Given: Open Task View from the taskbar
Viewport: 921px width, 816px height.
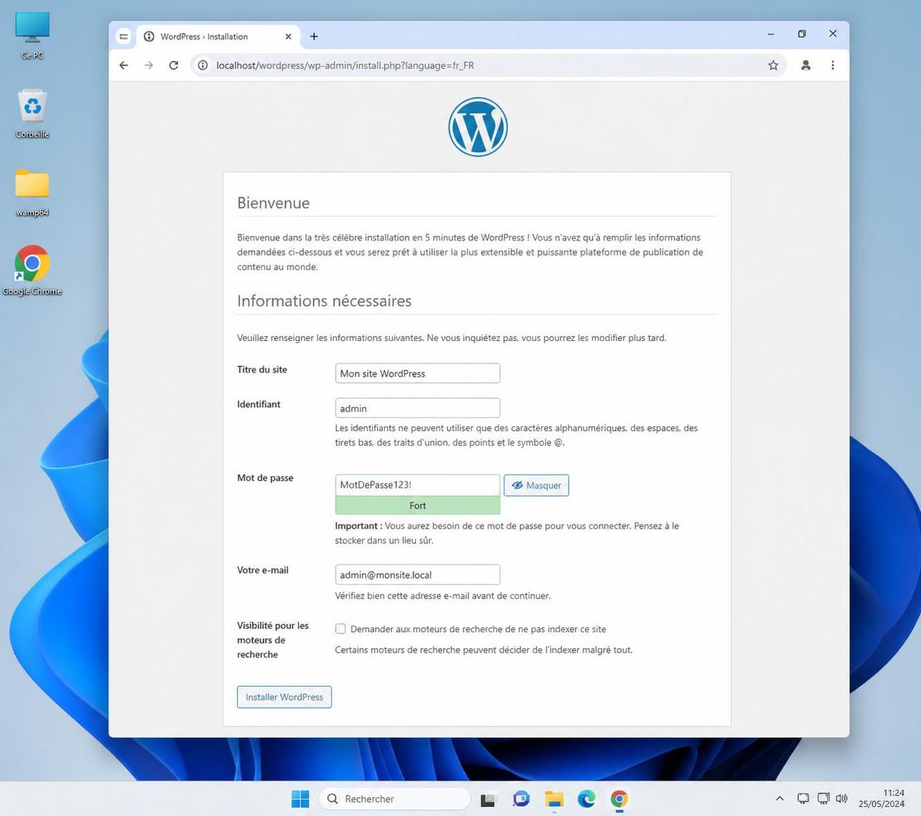Looking at the screenshot, I should pyautogui.click(x=488, y=799).
